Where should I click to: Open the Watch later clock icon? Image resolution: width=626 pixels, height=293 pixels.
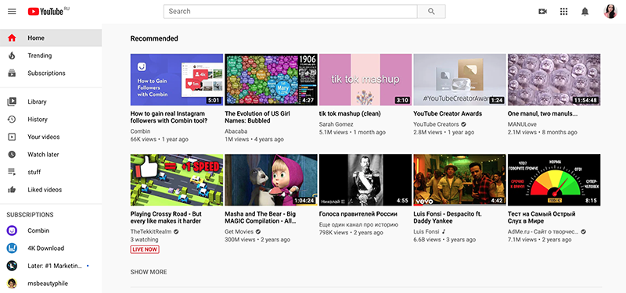click(12, 155)
